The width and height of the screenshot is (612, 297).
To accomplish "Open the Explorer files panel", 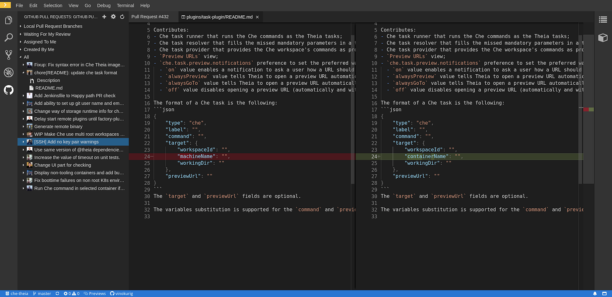I will click(x=9, y=20).
